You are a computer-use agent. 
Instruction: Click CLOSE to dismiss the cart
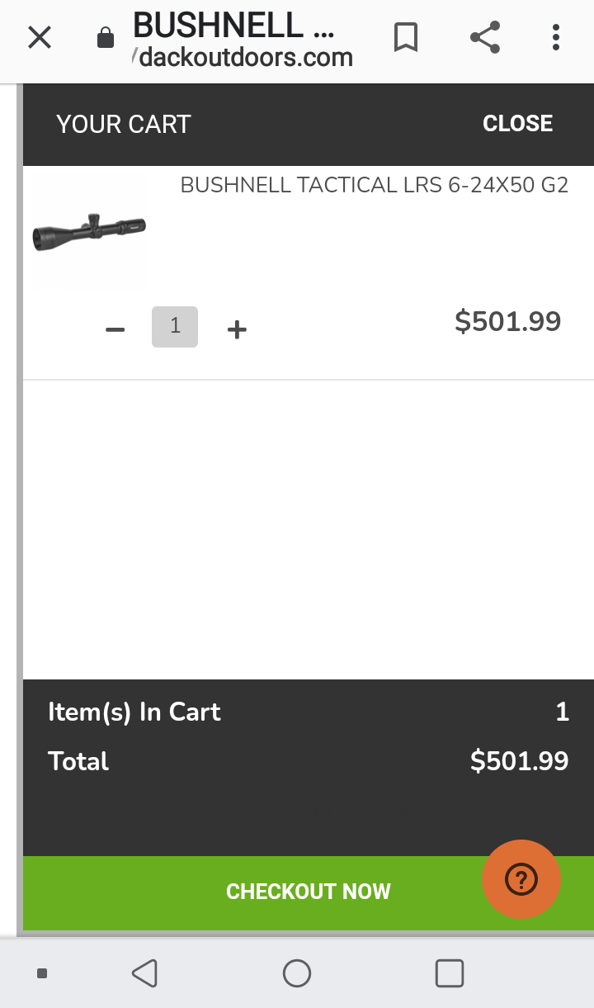click(x=518, y=124)
